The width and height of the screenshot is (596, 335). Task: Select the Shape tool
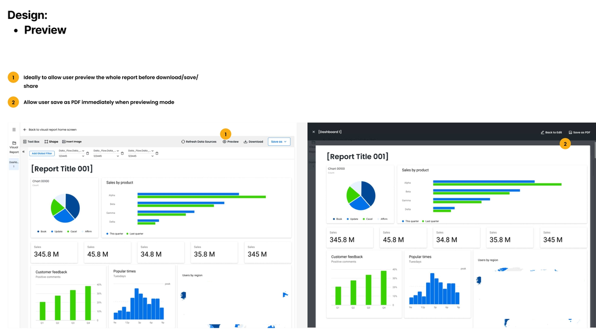pos(51,142)
